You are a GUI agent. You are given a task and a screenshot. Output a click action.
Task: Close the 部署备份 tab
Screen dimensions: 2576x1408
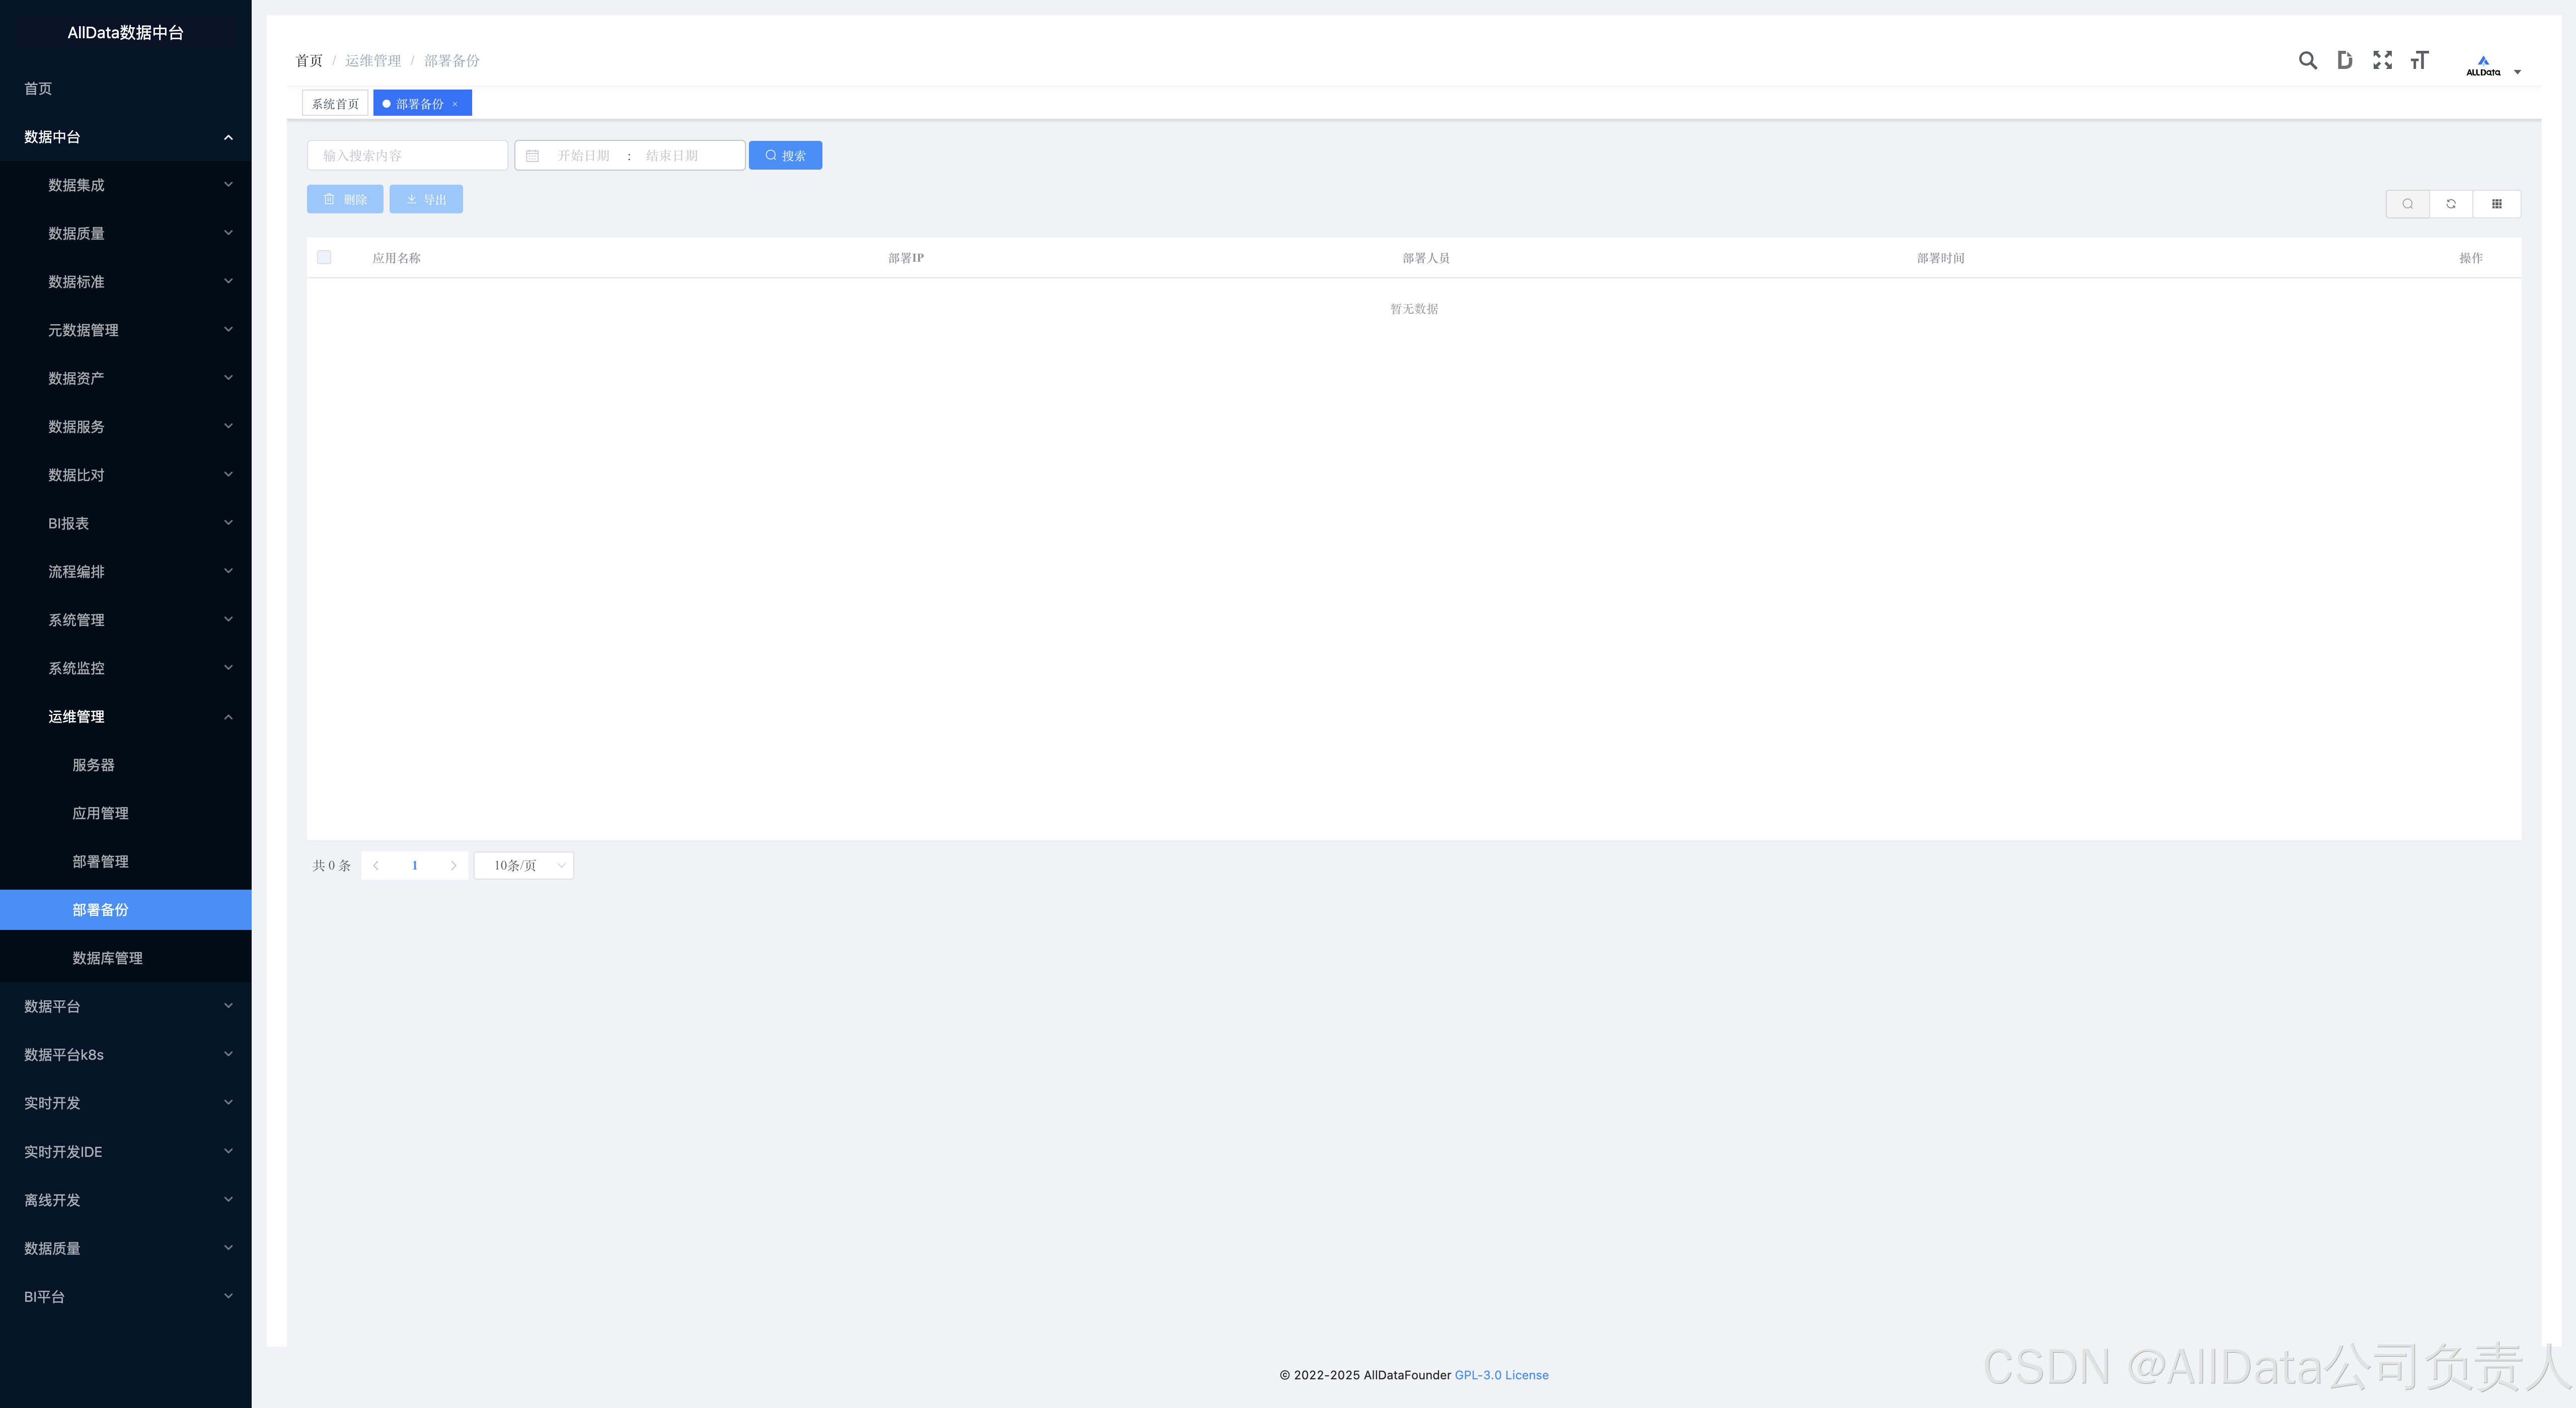click(x=455, y=104)
